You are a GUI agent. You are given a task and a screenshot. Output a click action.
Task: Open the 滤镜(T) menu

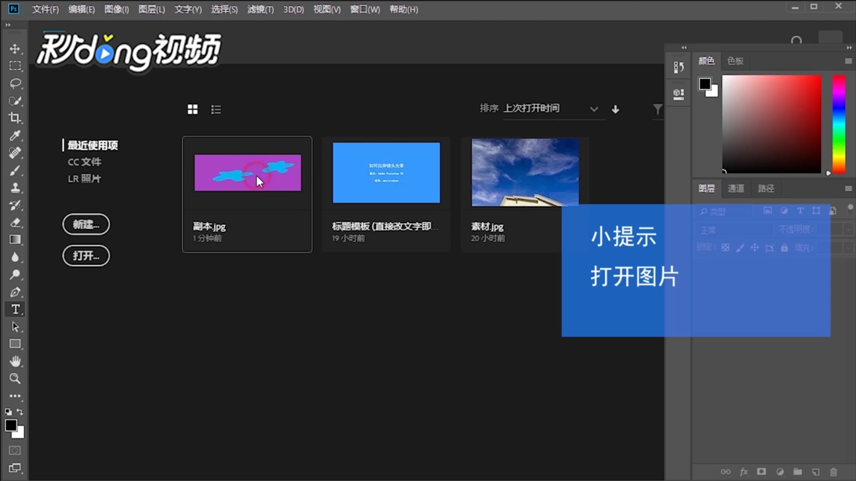click(261, 9)
